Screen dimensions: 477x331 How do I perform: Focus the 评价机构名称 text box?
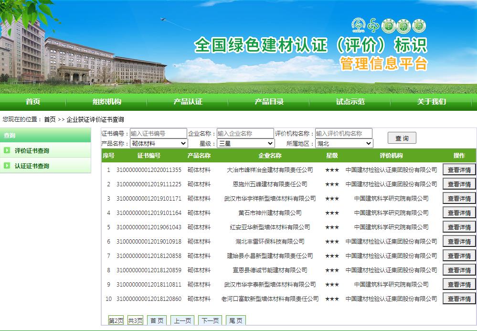tap(343, 133)
